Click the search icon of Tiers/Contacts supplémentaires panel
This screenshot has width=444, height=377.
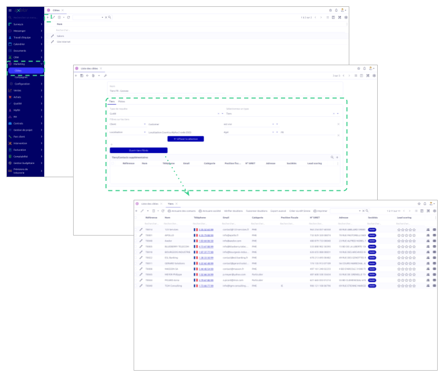(332, 157)
